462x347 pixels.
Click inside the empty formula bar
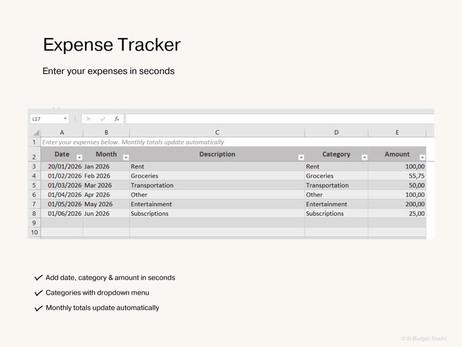pos(280,119)
